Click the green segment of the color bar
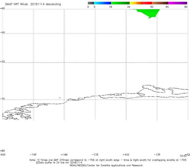The height and width of the screenshot is (167, 190). tap(120, 3)
